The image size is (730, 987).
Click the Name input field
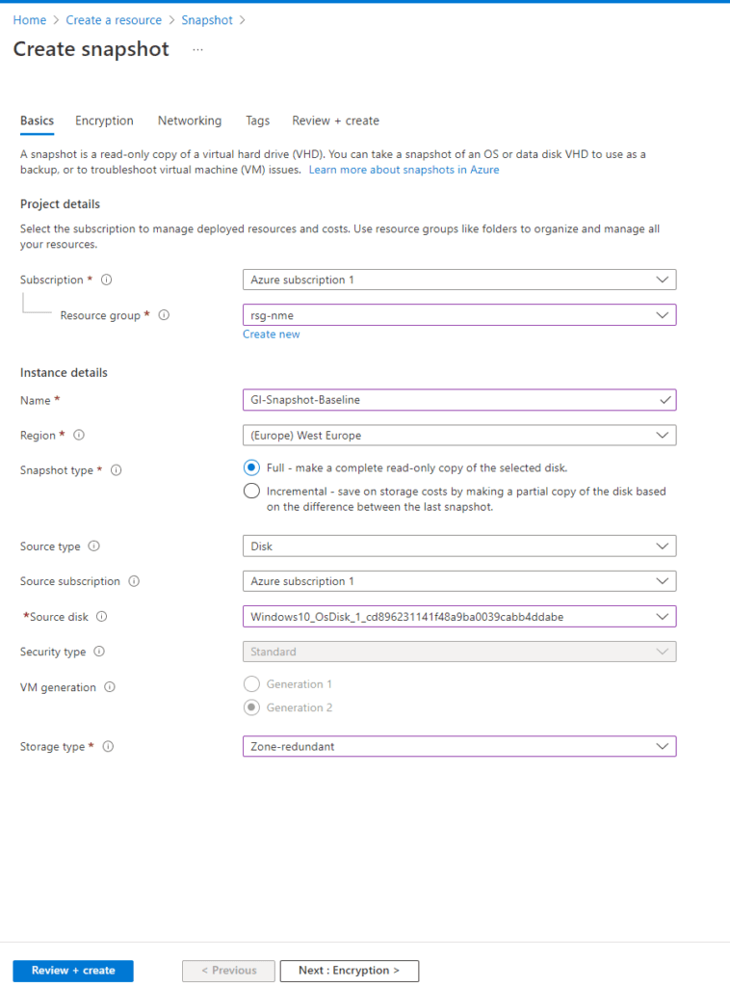453,400
